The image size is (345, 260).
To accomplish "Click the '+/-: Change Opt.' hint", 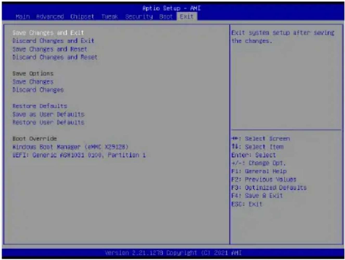I will point(258,163).
